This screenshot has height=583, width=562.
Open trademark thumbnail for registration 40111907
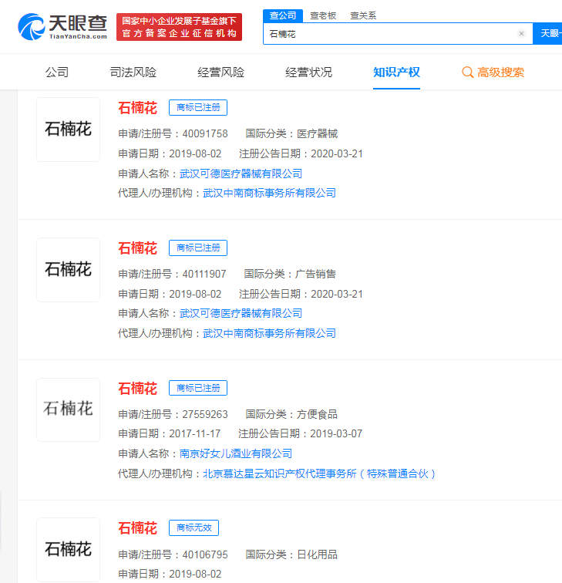coord(68,270)
